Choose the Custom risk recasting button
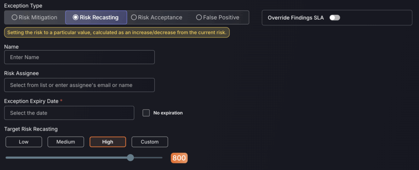Viewport: 419px width, 170px height. (x=149, y=142)
